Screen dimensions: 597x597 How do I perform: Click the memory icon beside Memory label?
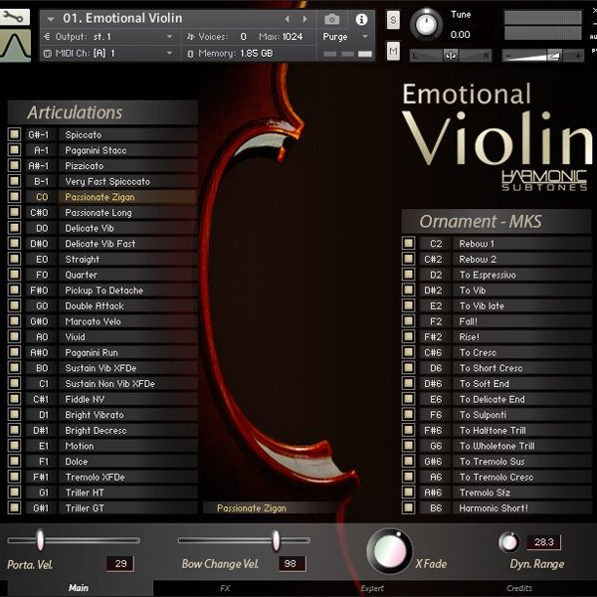coord(190,54)
